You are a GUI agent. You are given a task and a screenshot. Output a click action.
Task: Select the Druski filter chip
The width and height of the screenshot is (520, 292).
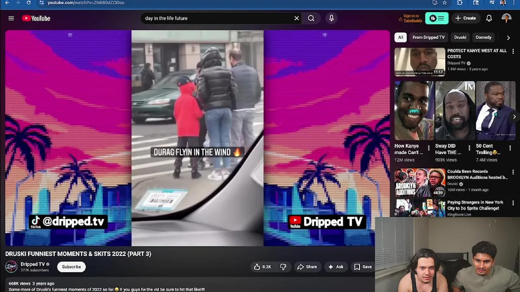coord(460,37)
